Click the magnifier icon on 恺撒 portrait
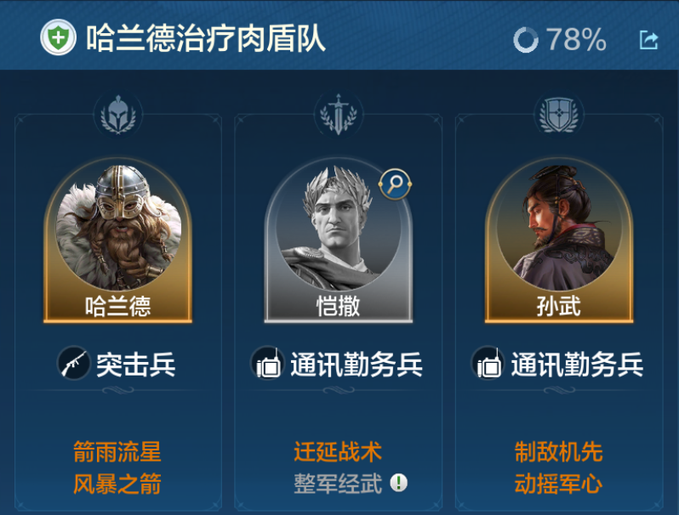The height and width of the screenshot is (515, 679). coord(395,184)
